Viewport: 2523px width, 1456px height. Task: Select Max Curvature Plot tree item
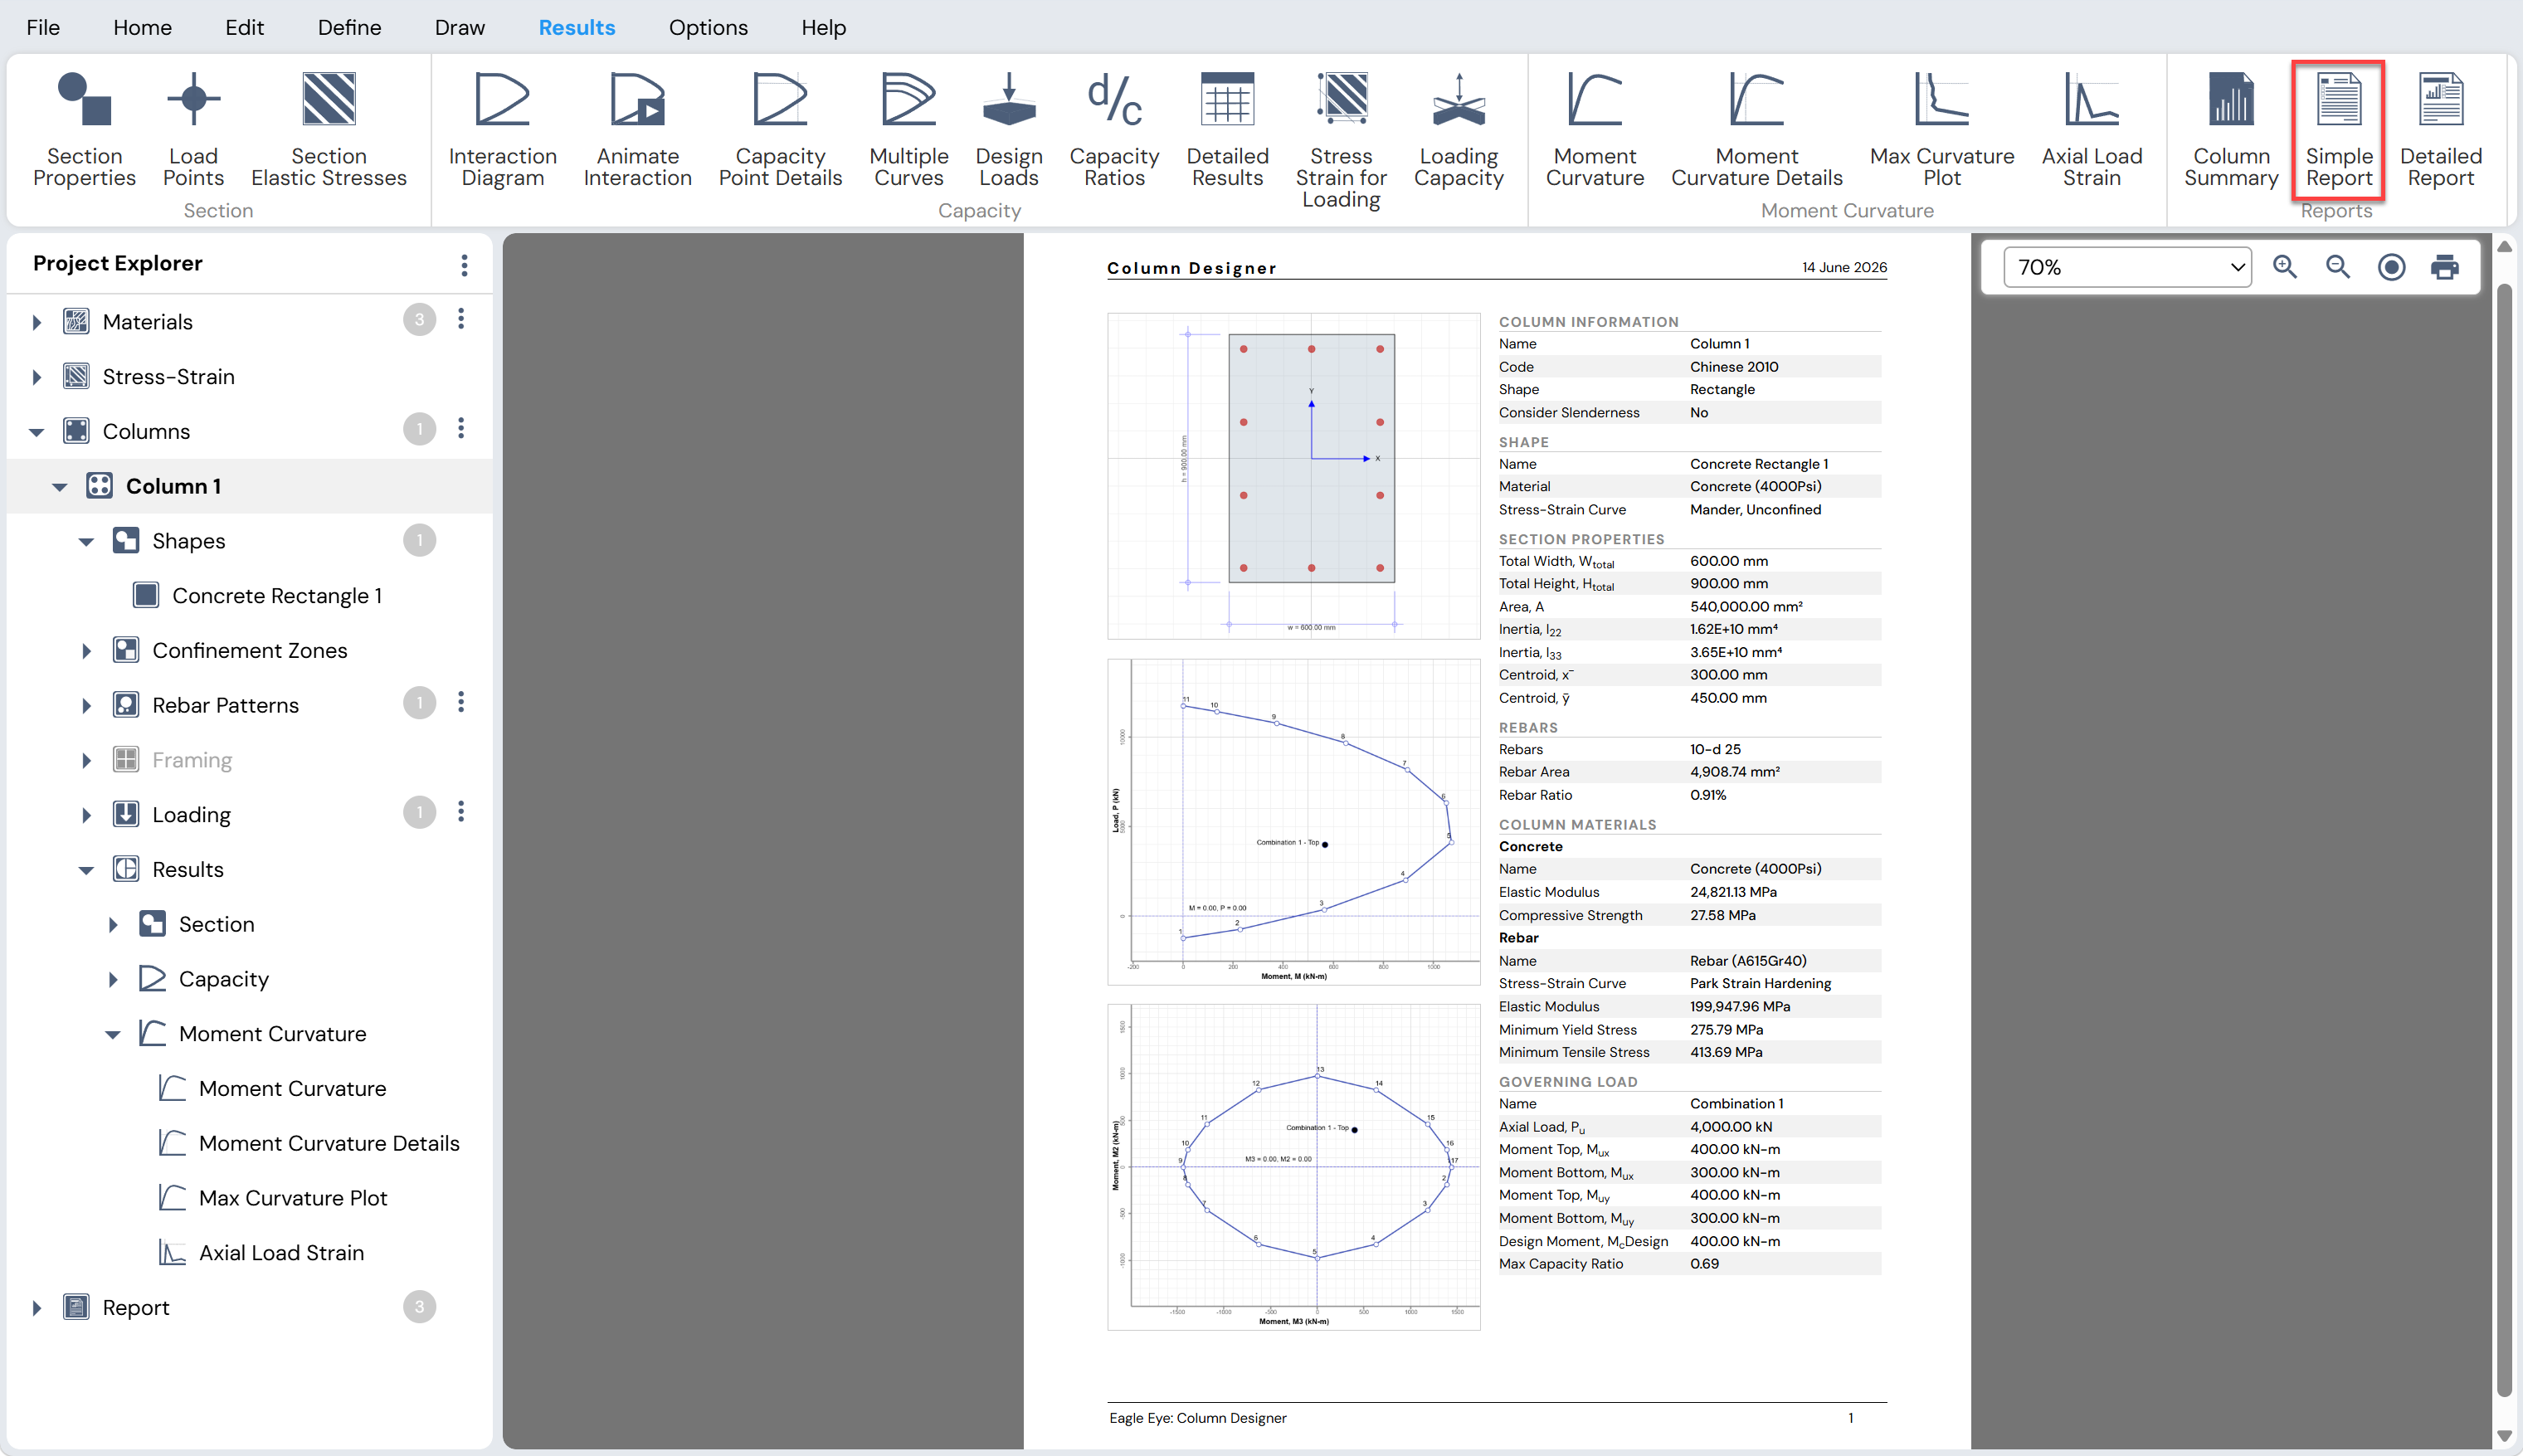coord(293,1198)
